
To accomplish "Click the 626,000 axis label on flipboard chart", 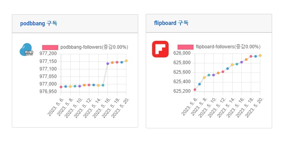I will (182, 53).
